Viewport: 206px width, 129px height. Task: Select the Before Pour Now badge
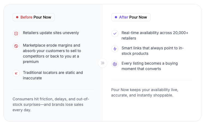pos(34,17)
